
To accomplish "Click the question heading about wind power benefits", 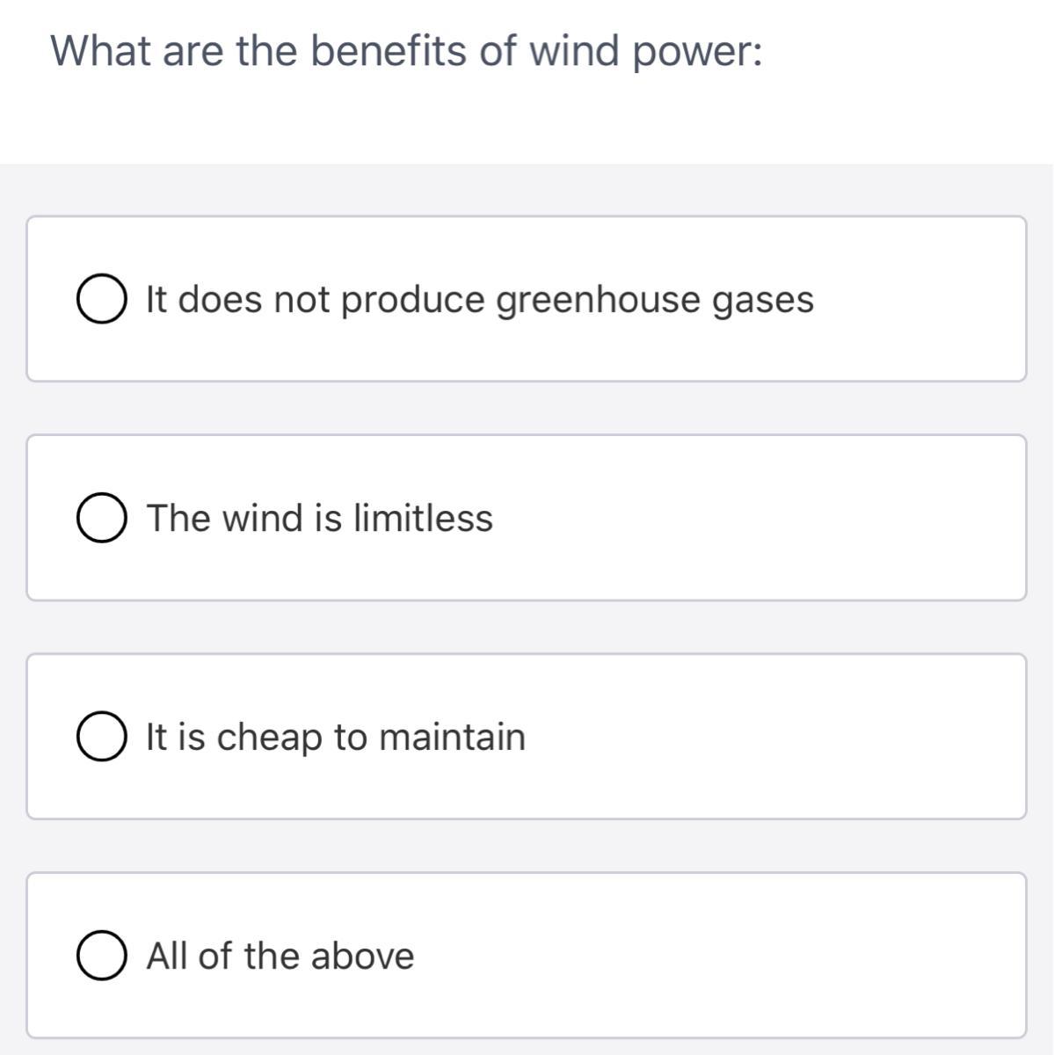I will pos(406,51).
